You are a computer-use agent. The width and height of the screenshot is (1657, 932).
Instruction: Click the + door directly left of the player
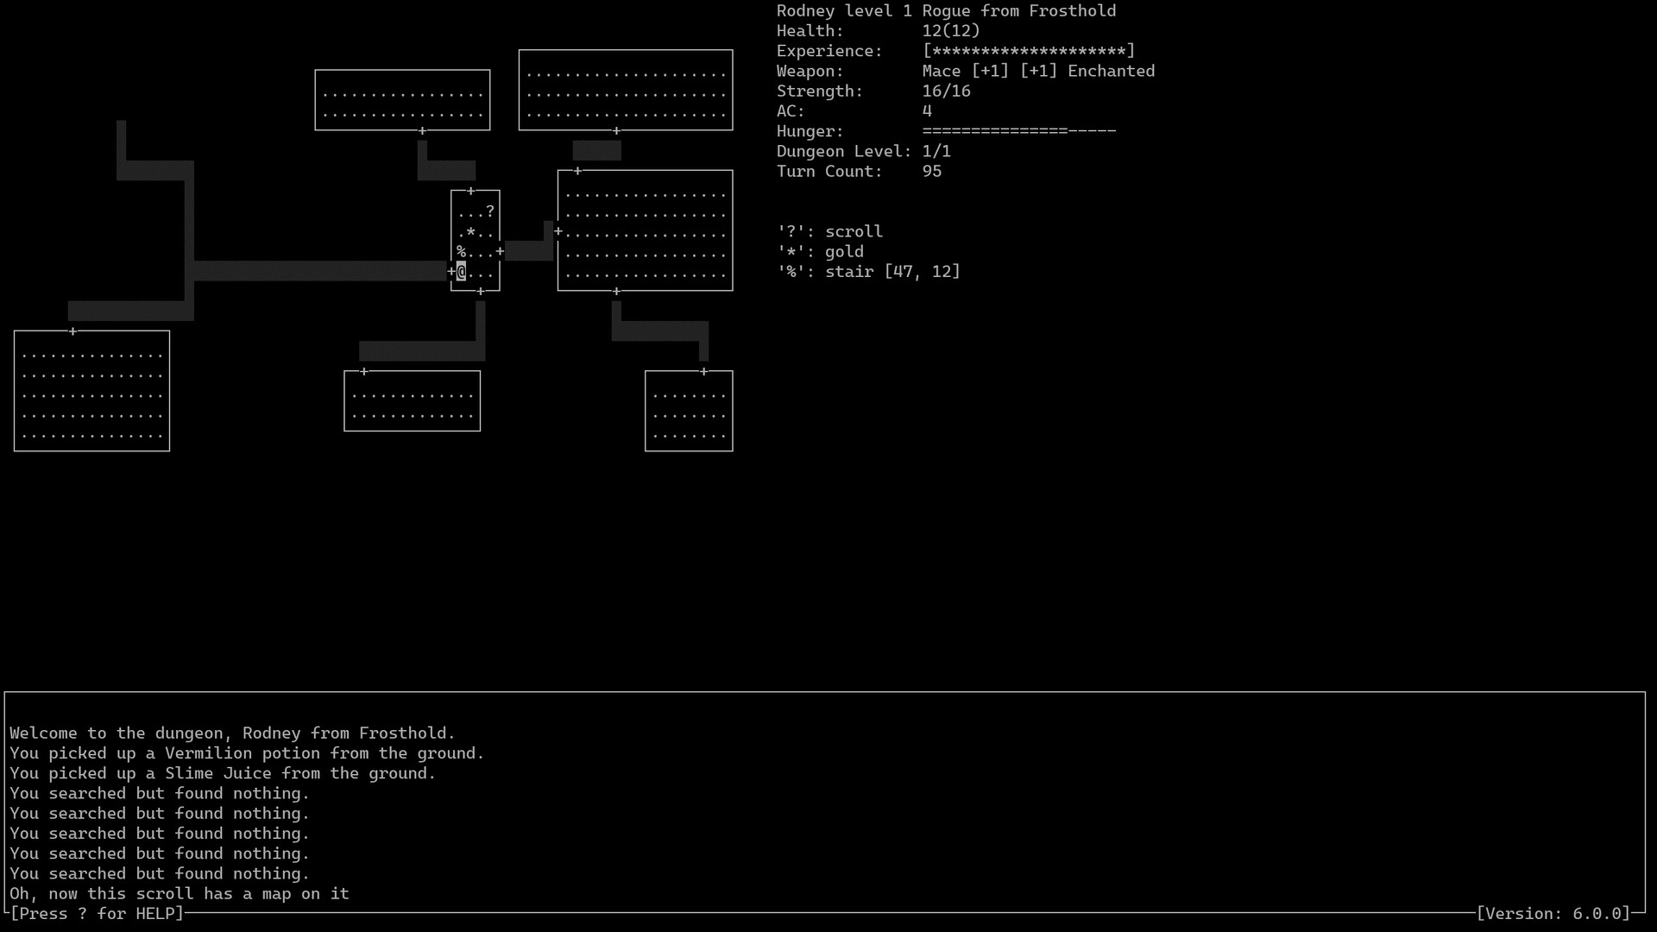451,273
